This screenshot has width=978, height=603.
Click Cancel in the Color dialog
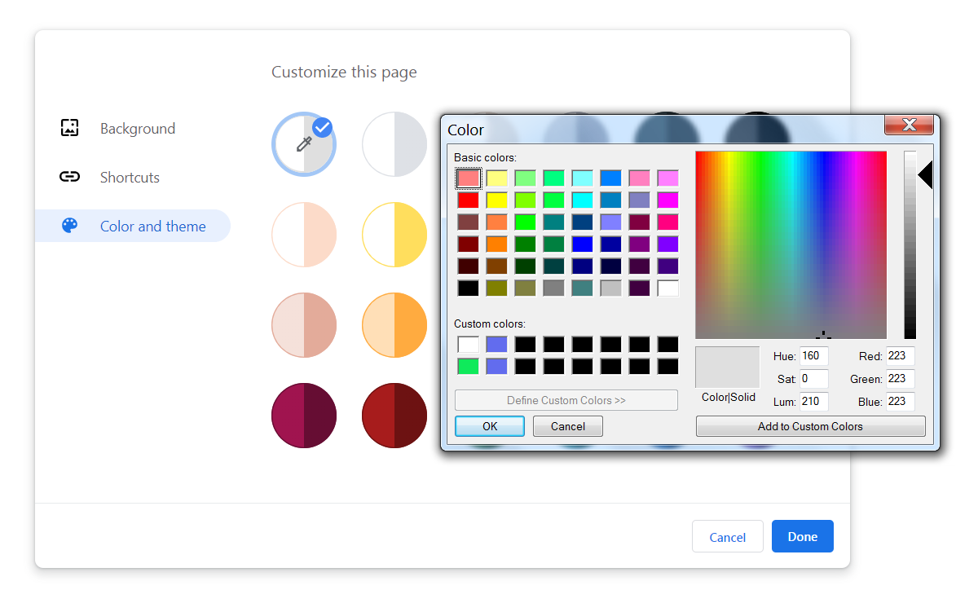click(x=567, y=425)
